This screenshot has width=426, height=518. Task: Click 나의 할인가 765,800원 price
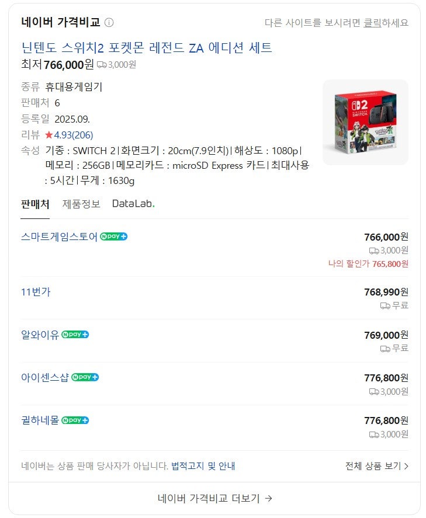[369, 264]
